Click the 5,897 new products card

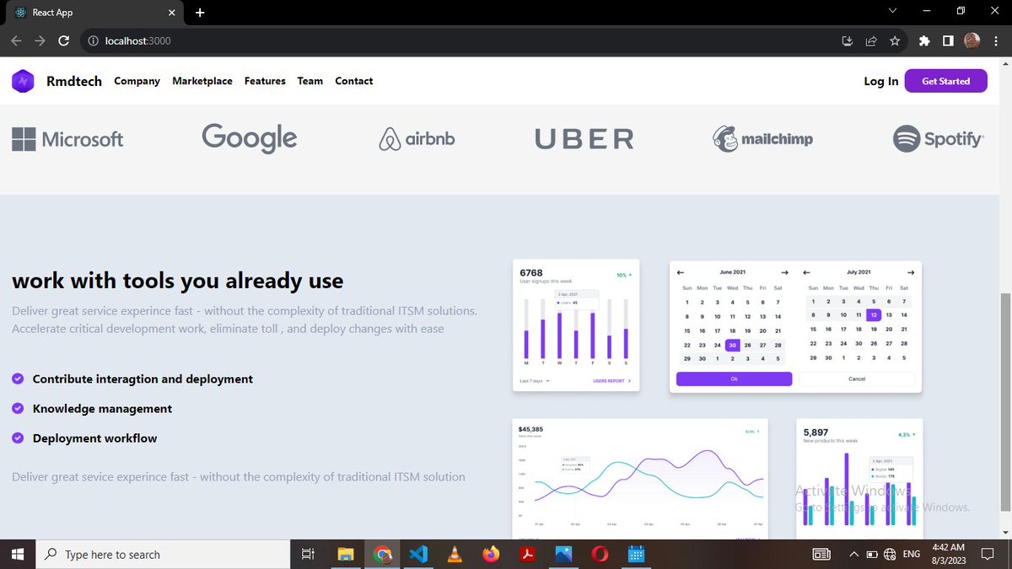point(859,478)
